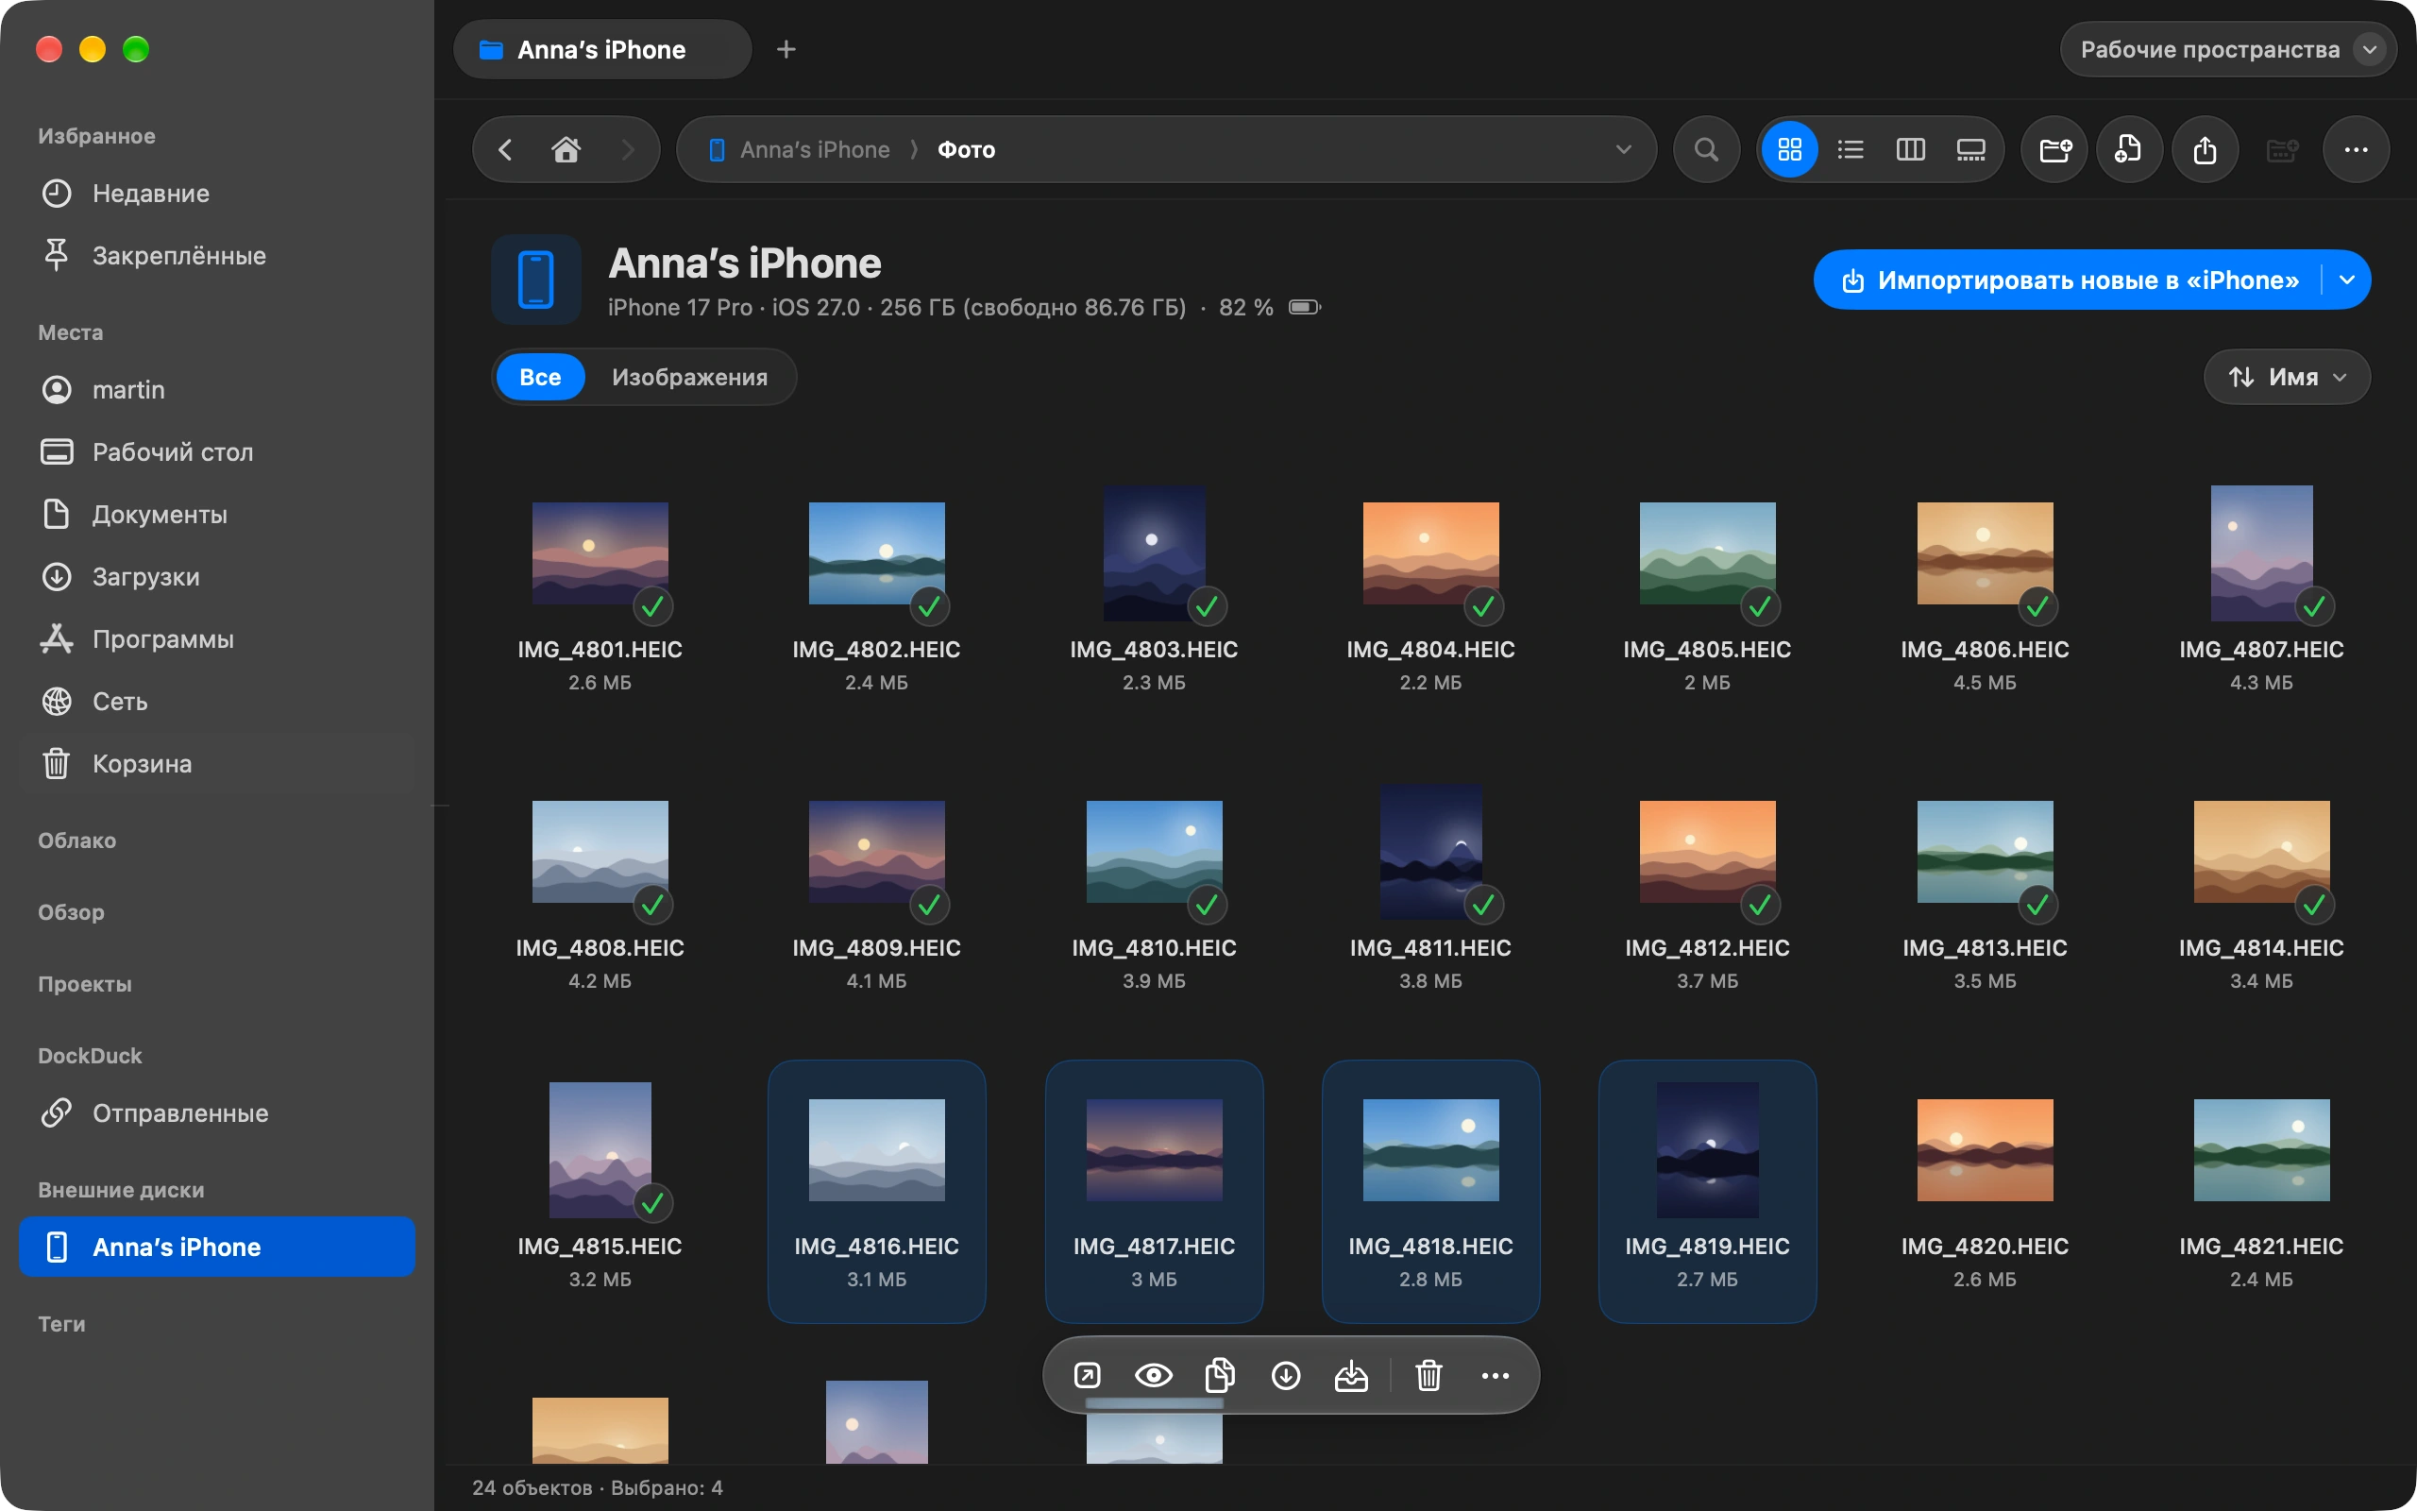Screen dimensions: 2417x1511
Task: Create a new folder from the toolbar
Action: (2054, 150)
